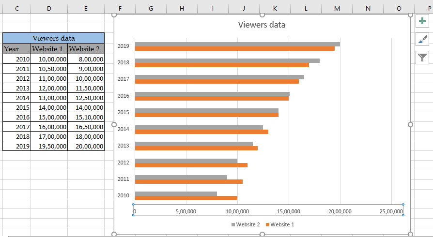The image size is (433, 237).
Task: Select column D header
Action: (x=49, y=8)
